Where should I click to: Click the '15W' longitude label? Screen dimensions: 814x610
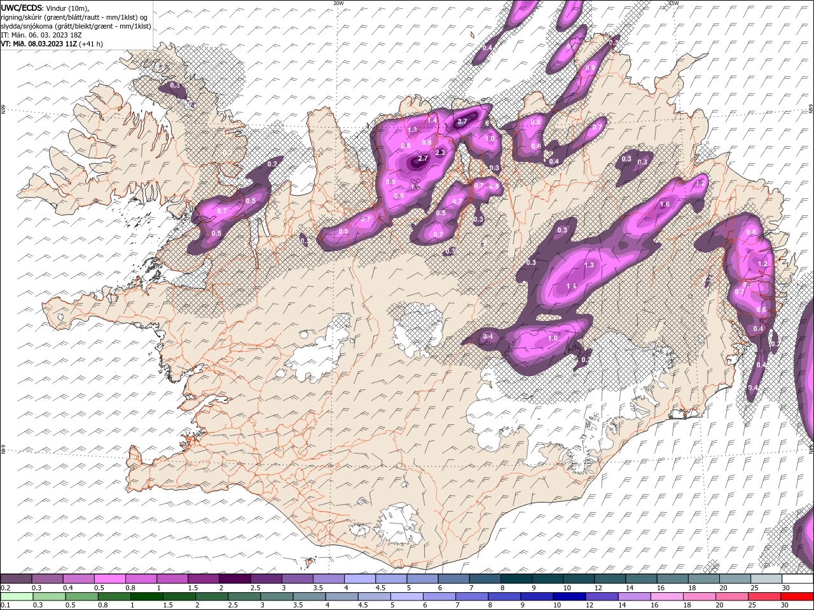(673, 3)
